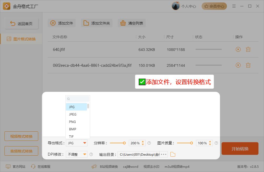
Task: Delete 640.jfif using its trash icon
Action: (248, 49)
